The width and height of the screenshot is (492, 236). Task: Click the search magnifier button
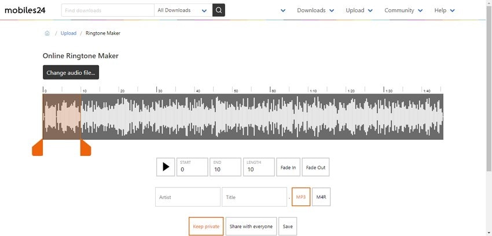(x=219, y=10)
